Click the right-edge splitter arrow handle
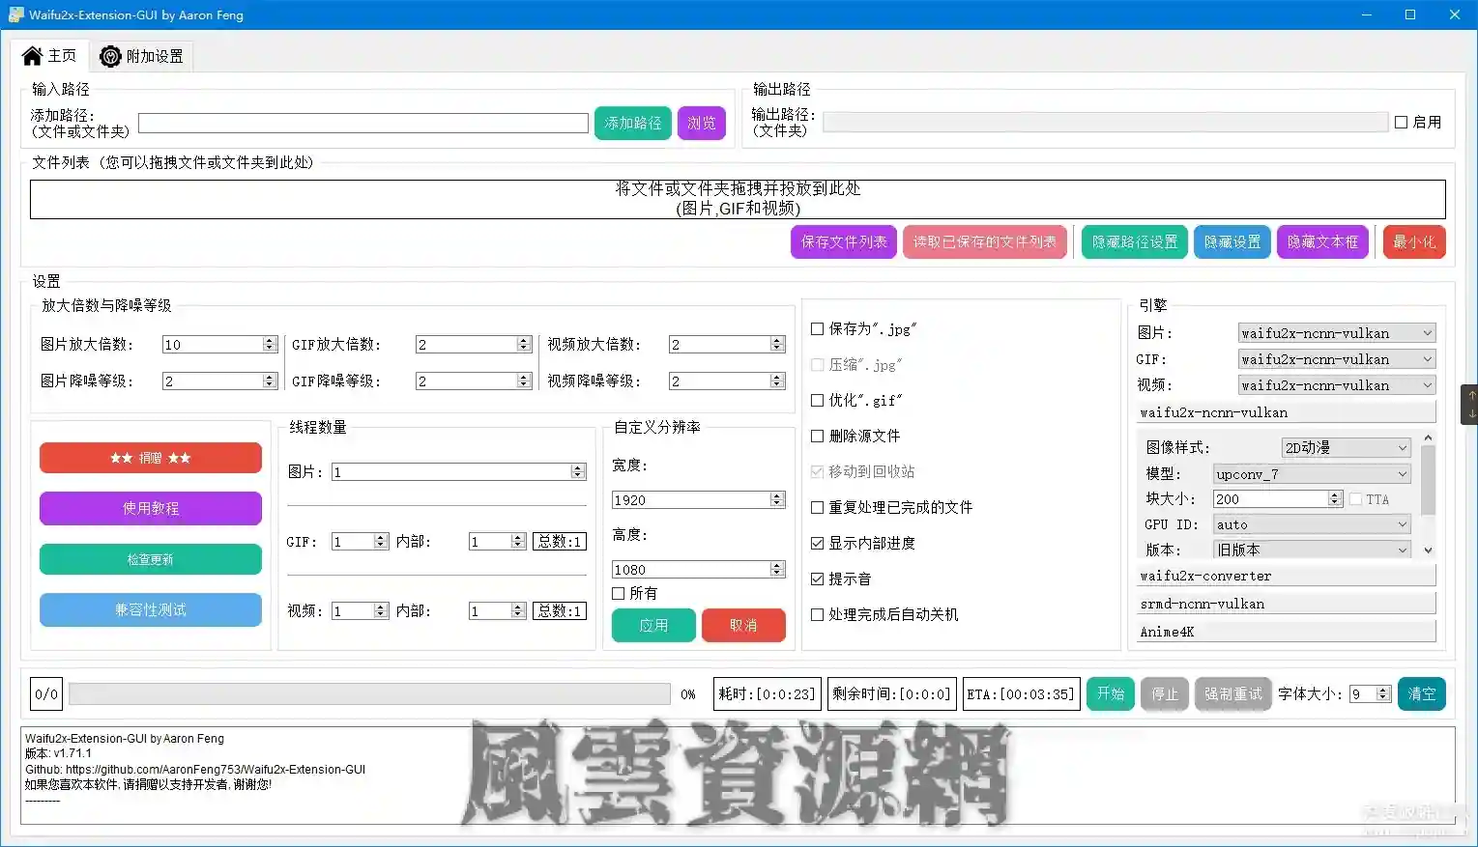The width and height of the screenshot is (1478, 847). [x=1470, y=404]
